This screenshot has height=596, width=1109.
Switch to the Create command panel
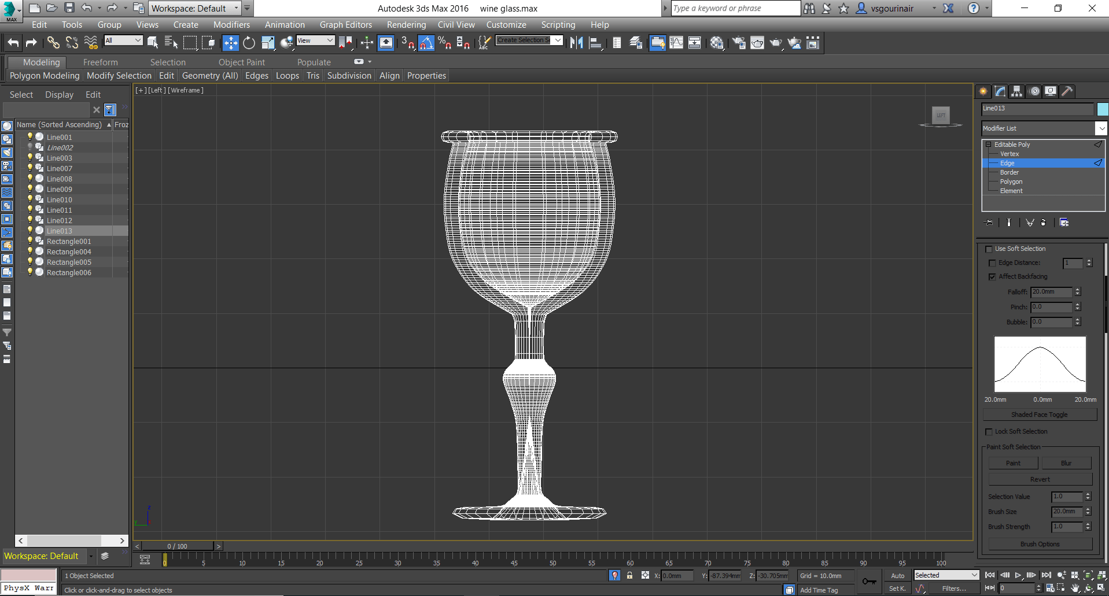(983, 91)
